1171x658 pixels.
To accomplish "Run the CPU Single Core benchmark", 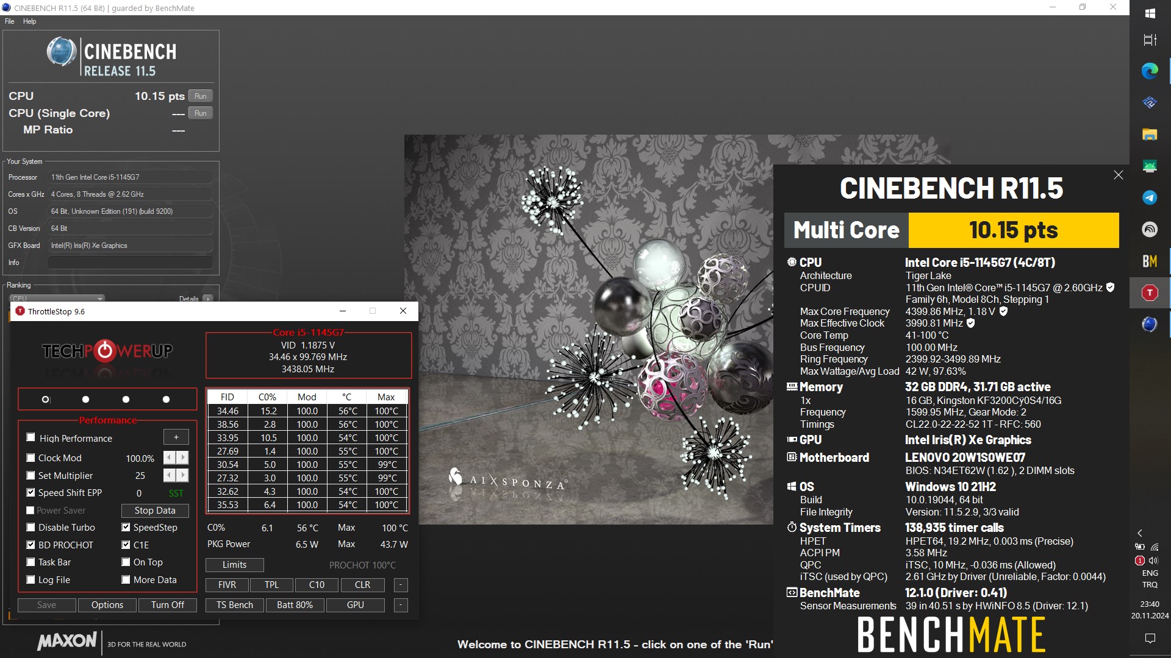I will pyautogui.click(x=201, y=113).
